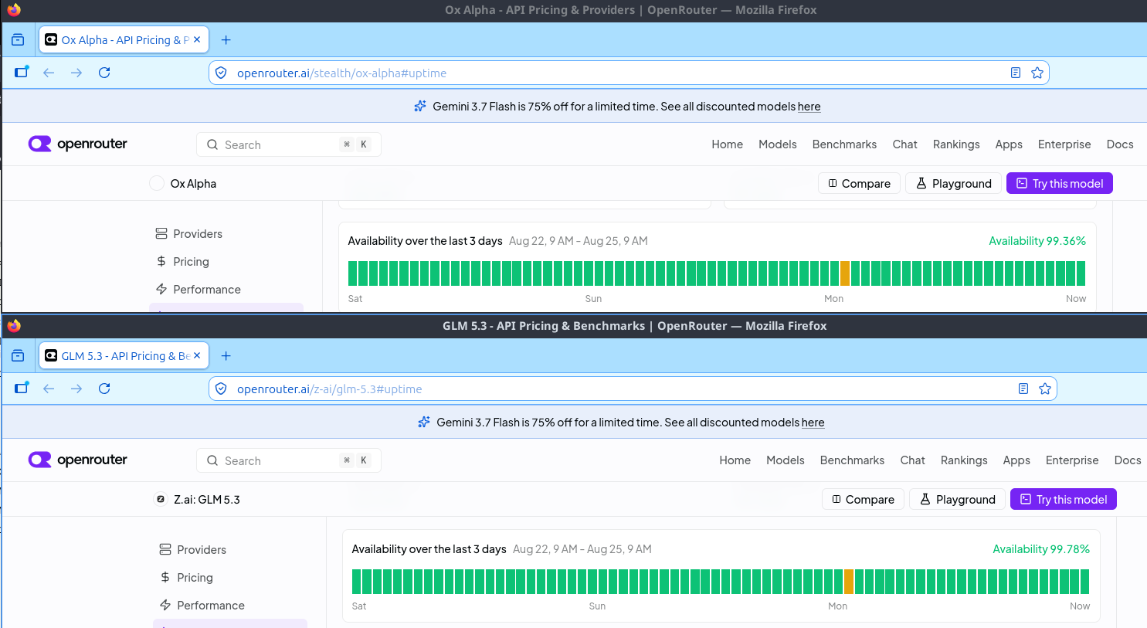Image resolution: width=1147 pixels, height=628 pixels.
Task: Click the 'Availability 99.36%' text
Action: click(1037, 241)
